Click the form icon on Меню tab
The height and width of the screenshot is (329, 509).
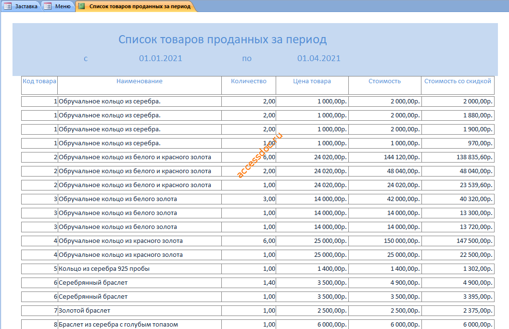[x=48, y=6]
